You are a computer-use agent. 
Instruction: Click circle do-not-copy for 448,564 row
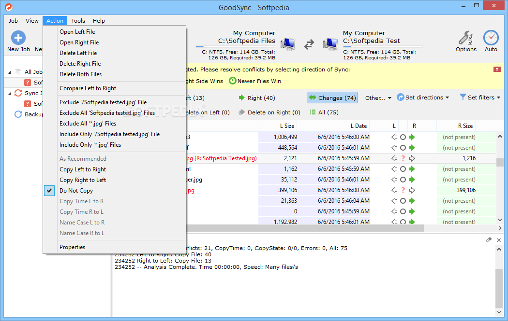403,148
